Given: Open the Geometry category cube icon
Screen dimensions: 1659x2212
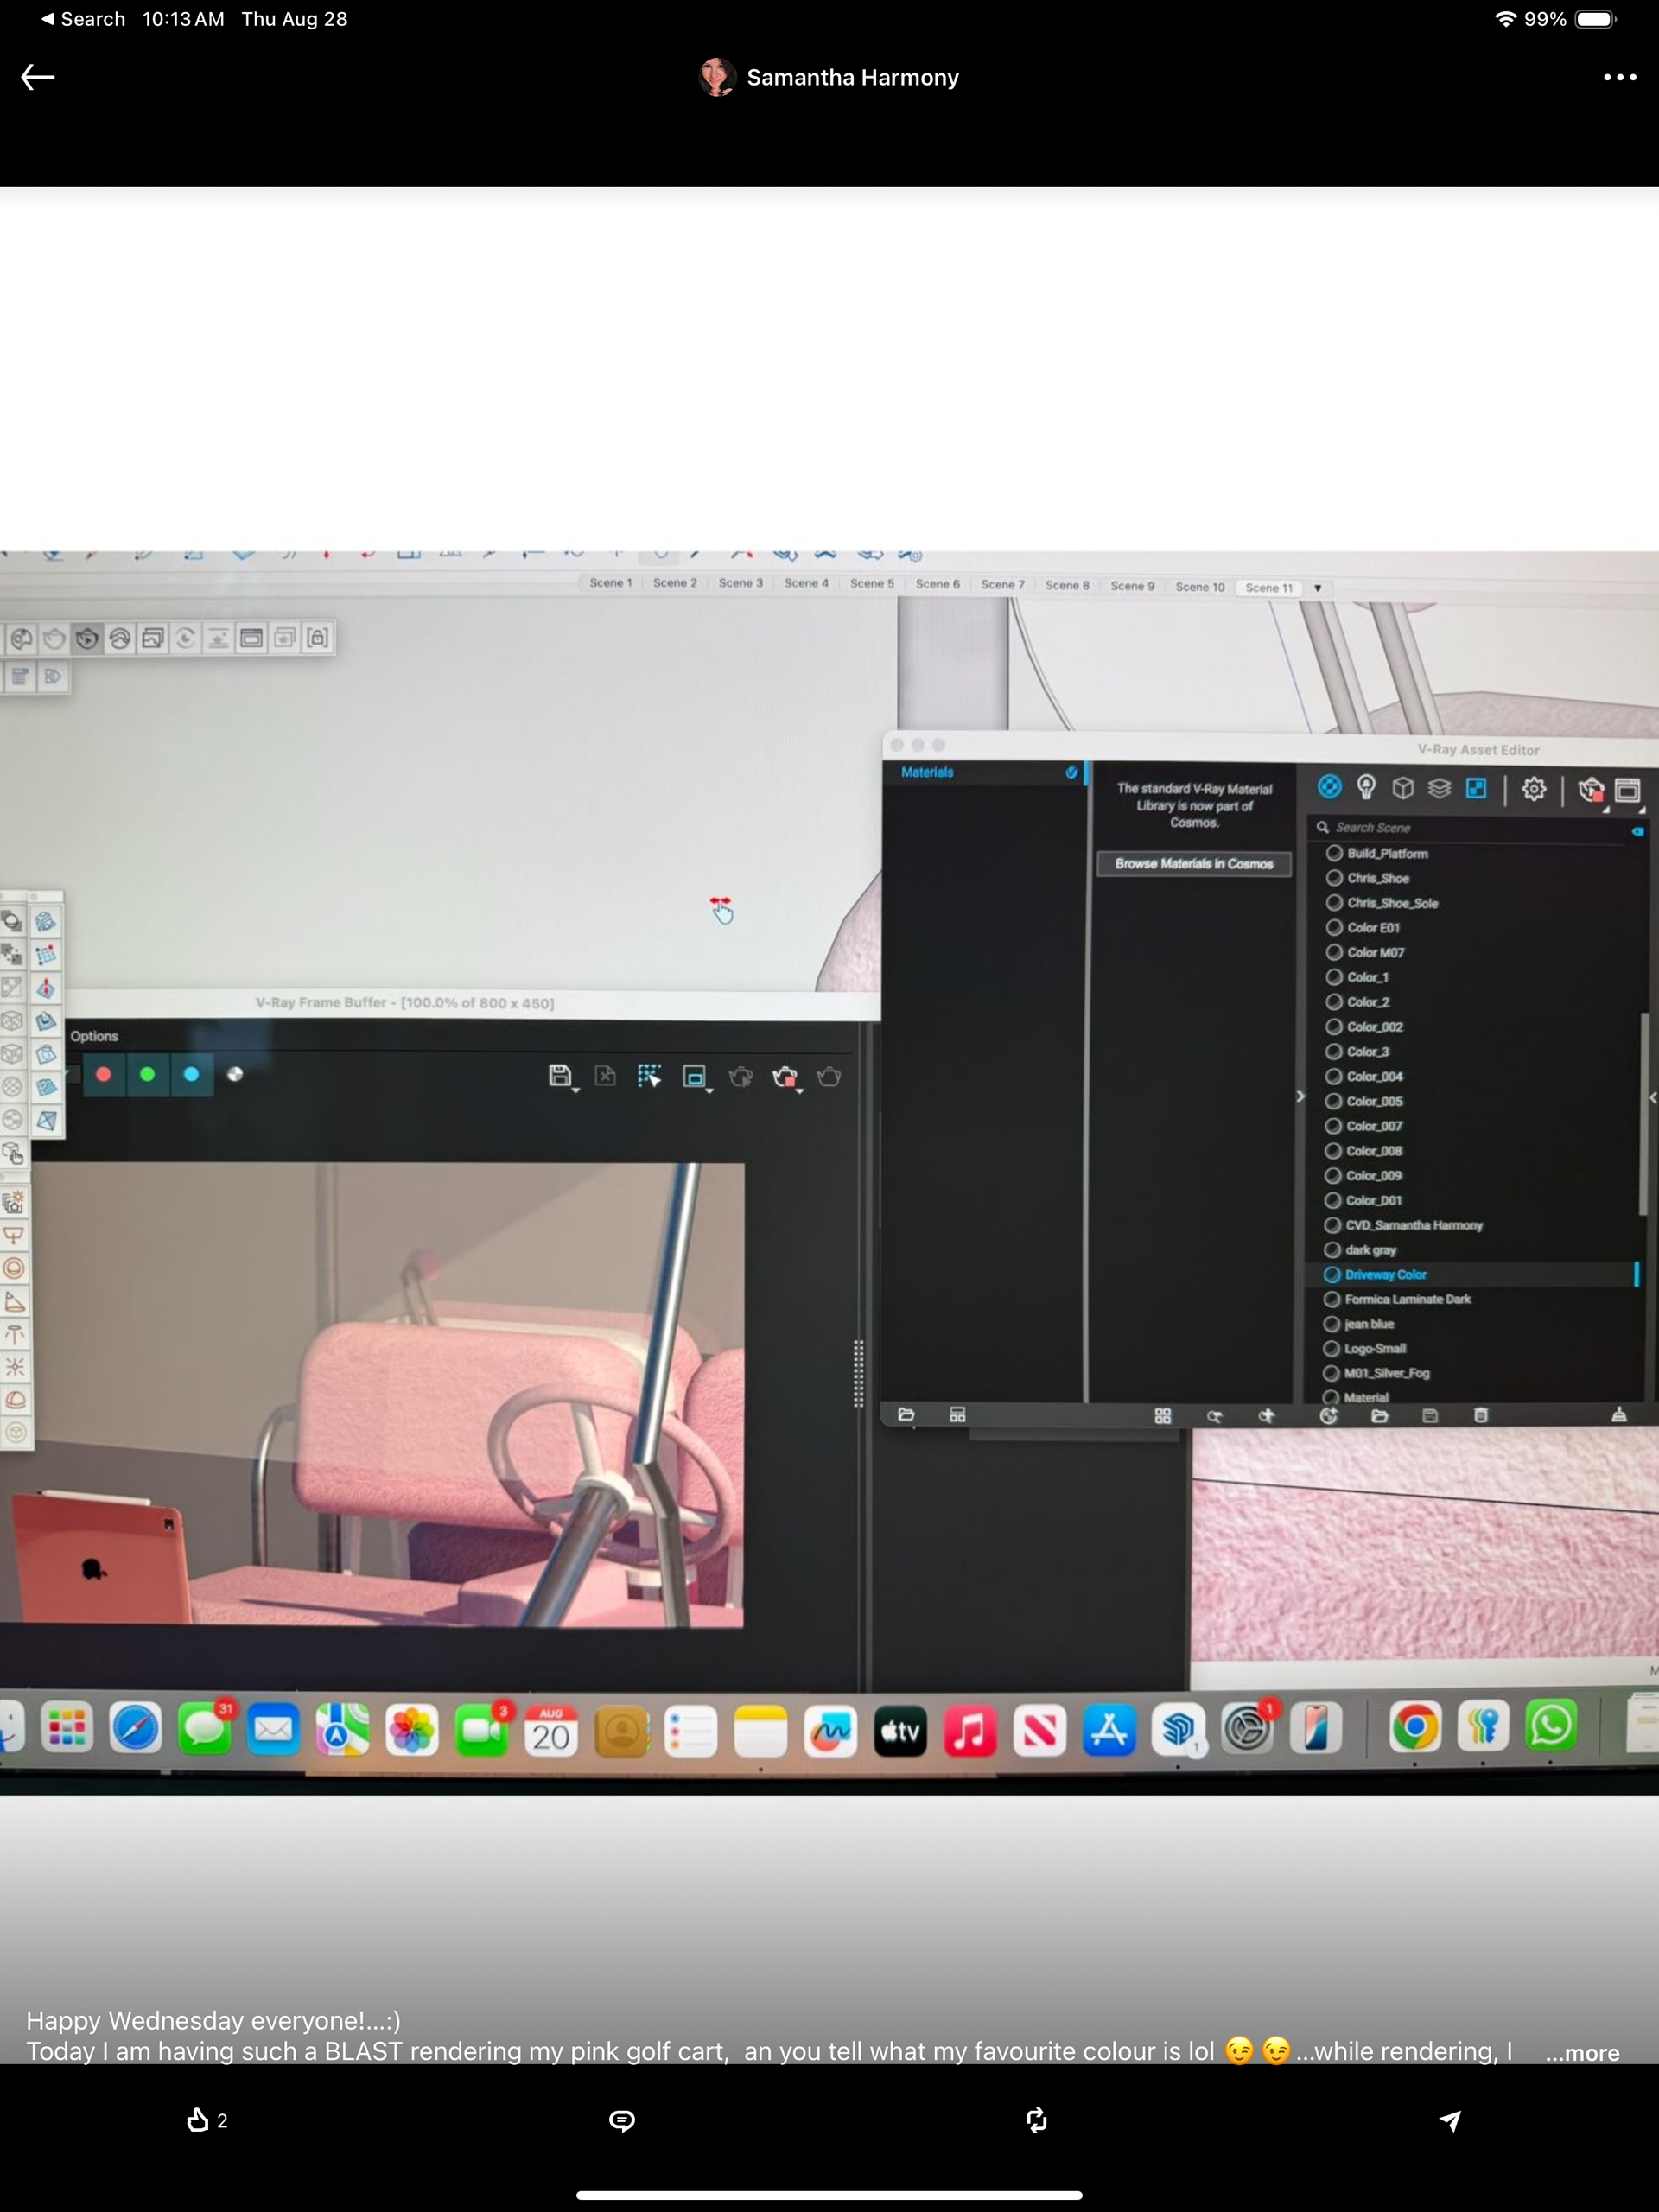Looking at the screenshot, I should [1403, 788].
